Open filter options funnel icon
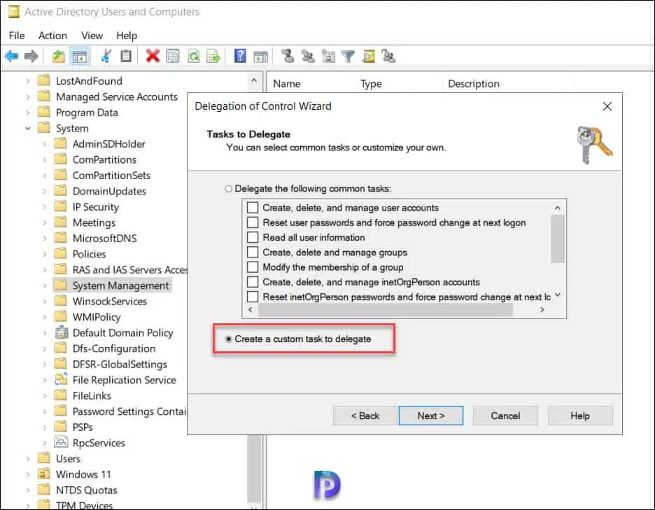The image size is (655, 510). [348, 56]
